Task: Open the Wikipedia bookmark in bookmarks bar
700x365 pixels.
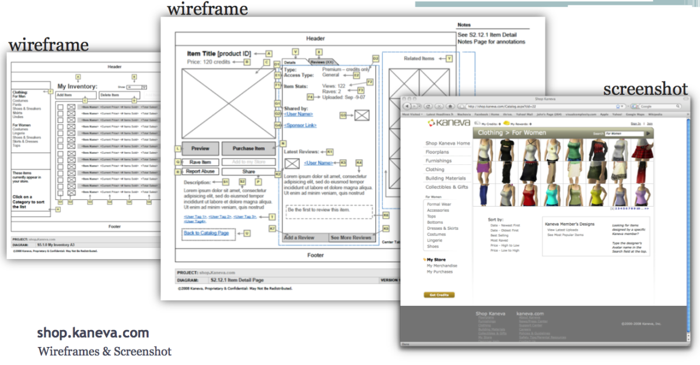Action: pos(654,114)
